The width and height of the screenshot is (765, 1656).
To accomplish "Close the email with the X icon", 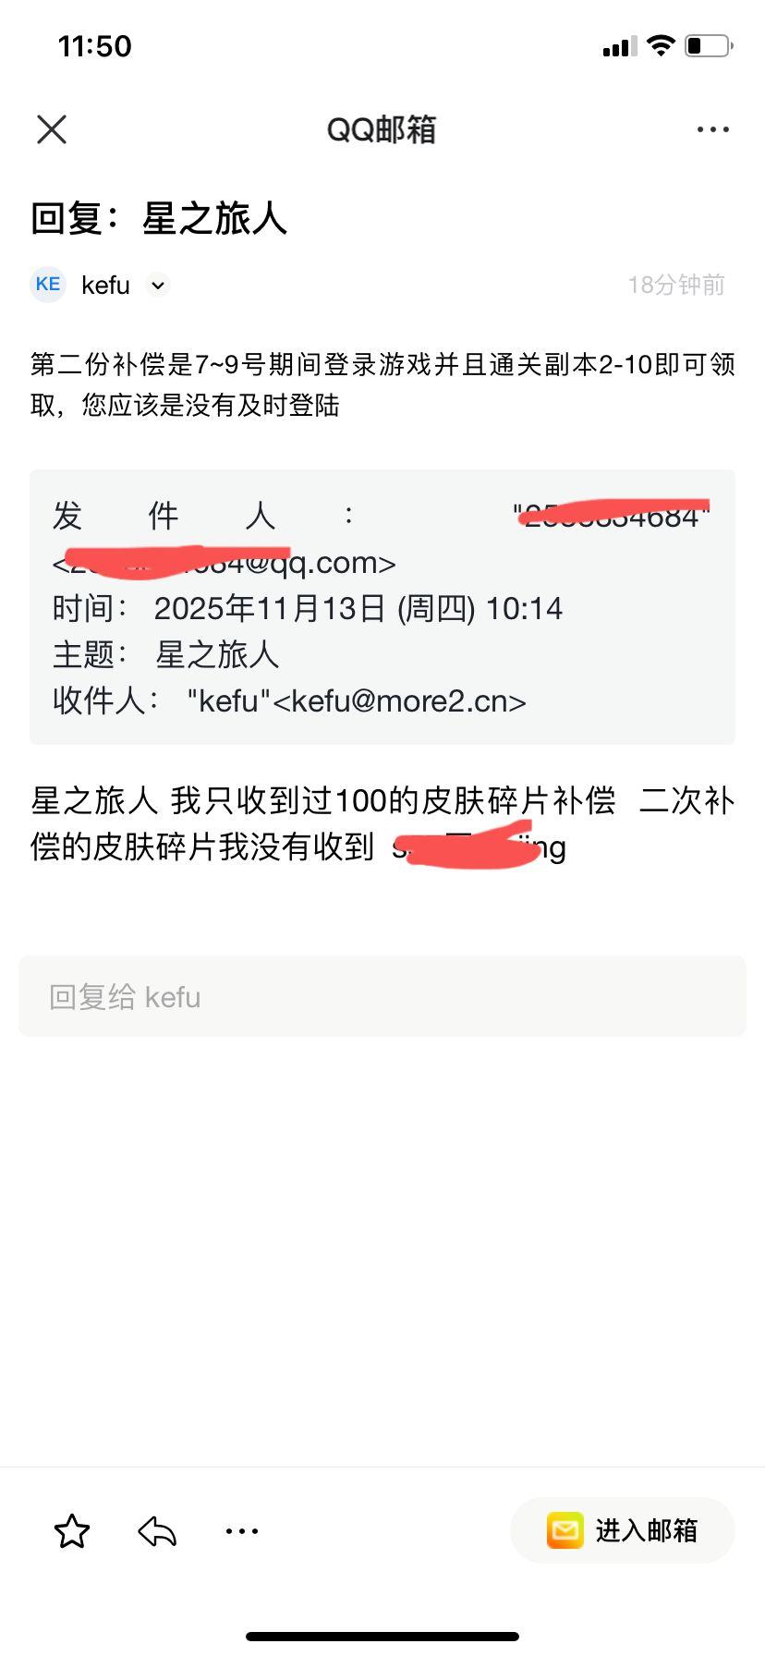I will [52, 129].
